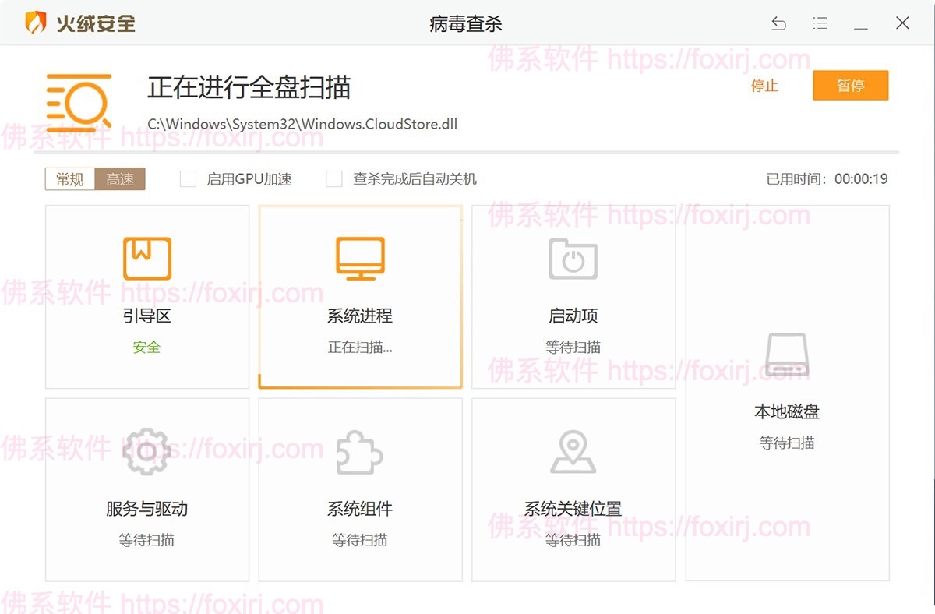
Task: Click the 启动项 startup items icon
Action: click(x=573, y=257)
